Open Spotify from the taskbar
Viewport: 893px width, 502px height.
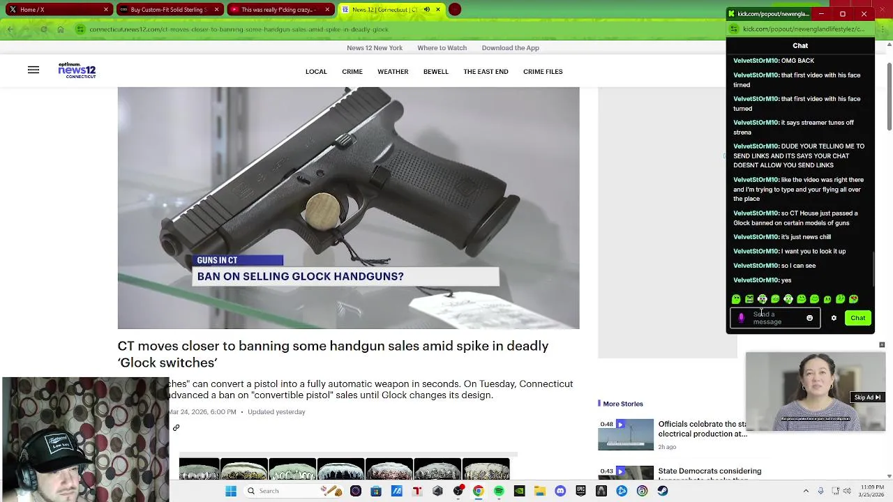499,491
